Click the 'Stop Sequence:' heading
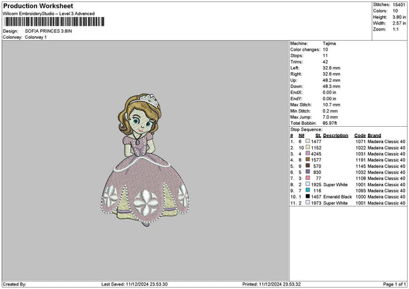Screen dimensions: 409x289 306,130
